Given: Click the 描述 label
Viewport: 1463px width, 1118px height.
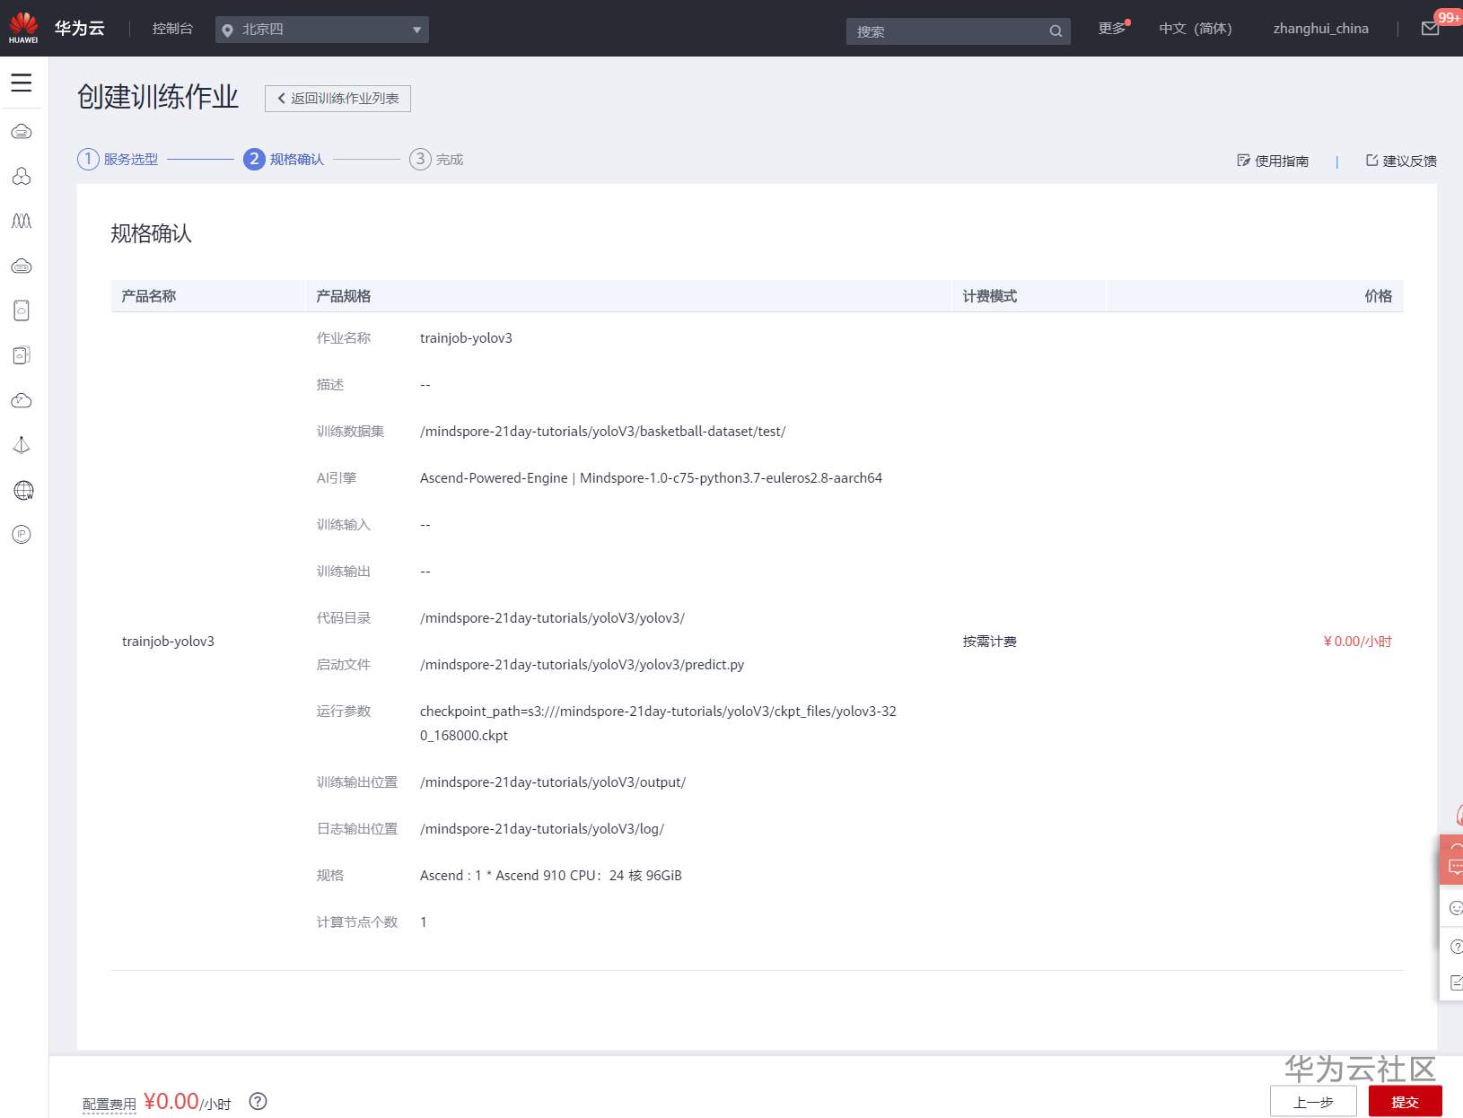Looking at the screenshot, I should coord(330,385).
